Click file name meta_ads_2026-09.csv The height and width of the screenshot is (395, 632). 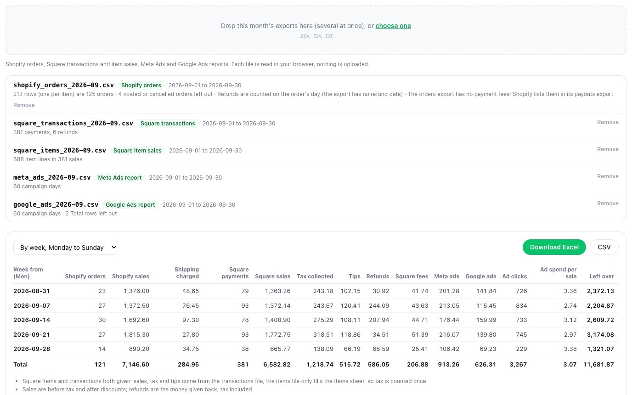click(52, 177)
